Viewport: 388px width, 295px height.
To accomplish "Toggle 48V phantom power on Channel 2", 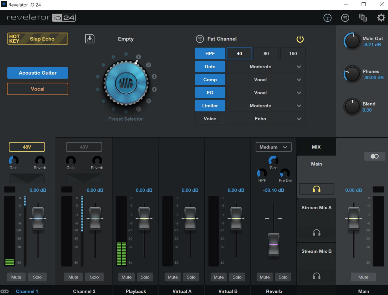I will point(84,147).
